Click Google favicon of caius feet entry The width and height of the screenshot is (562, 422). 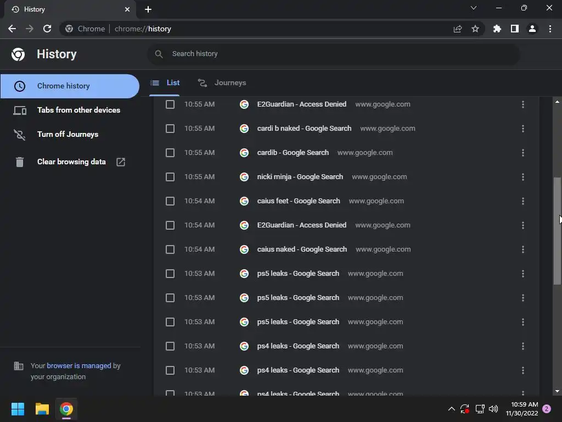pyautogui.click(x=244, y=201)
